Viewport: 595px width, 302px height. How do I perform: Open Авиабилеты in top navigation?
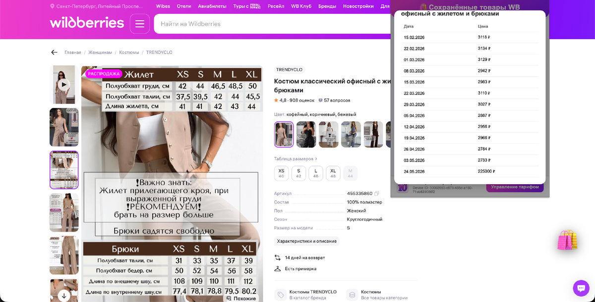(x=212, y=6)
